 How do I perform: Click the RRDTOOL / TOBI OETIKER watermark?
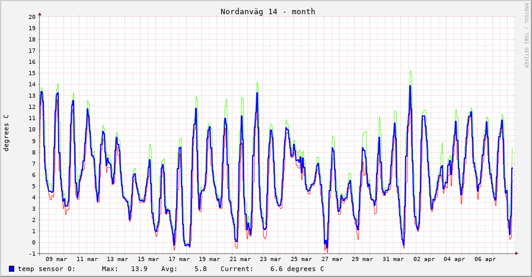pos(525,36)
